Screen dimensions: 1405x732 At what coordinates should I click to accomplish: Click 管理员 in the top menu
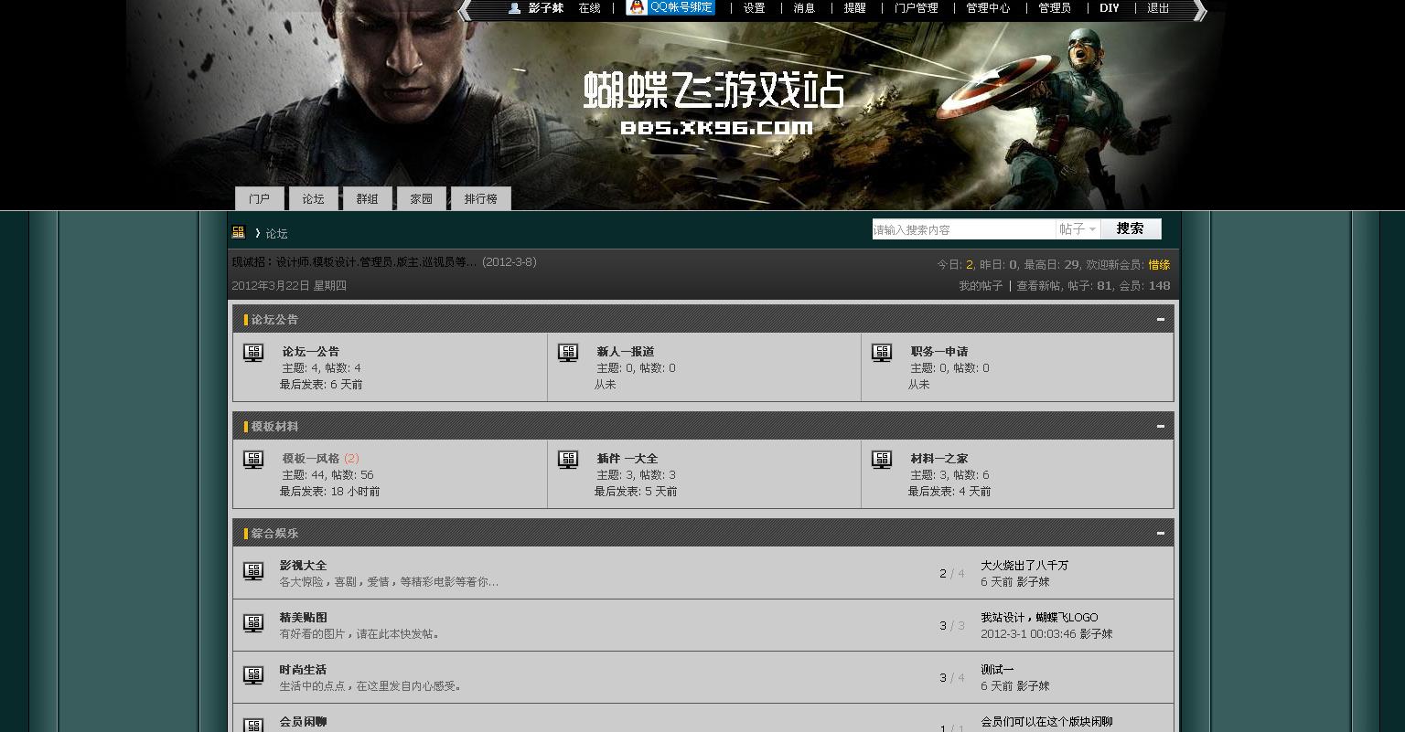pyautogui.click(x=1055, y=8)
